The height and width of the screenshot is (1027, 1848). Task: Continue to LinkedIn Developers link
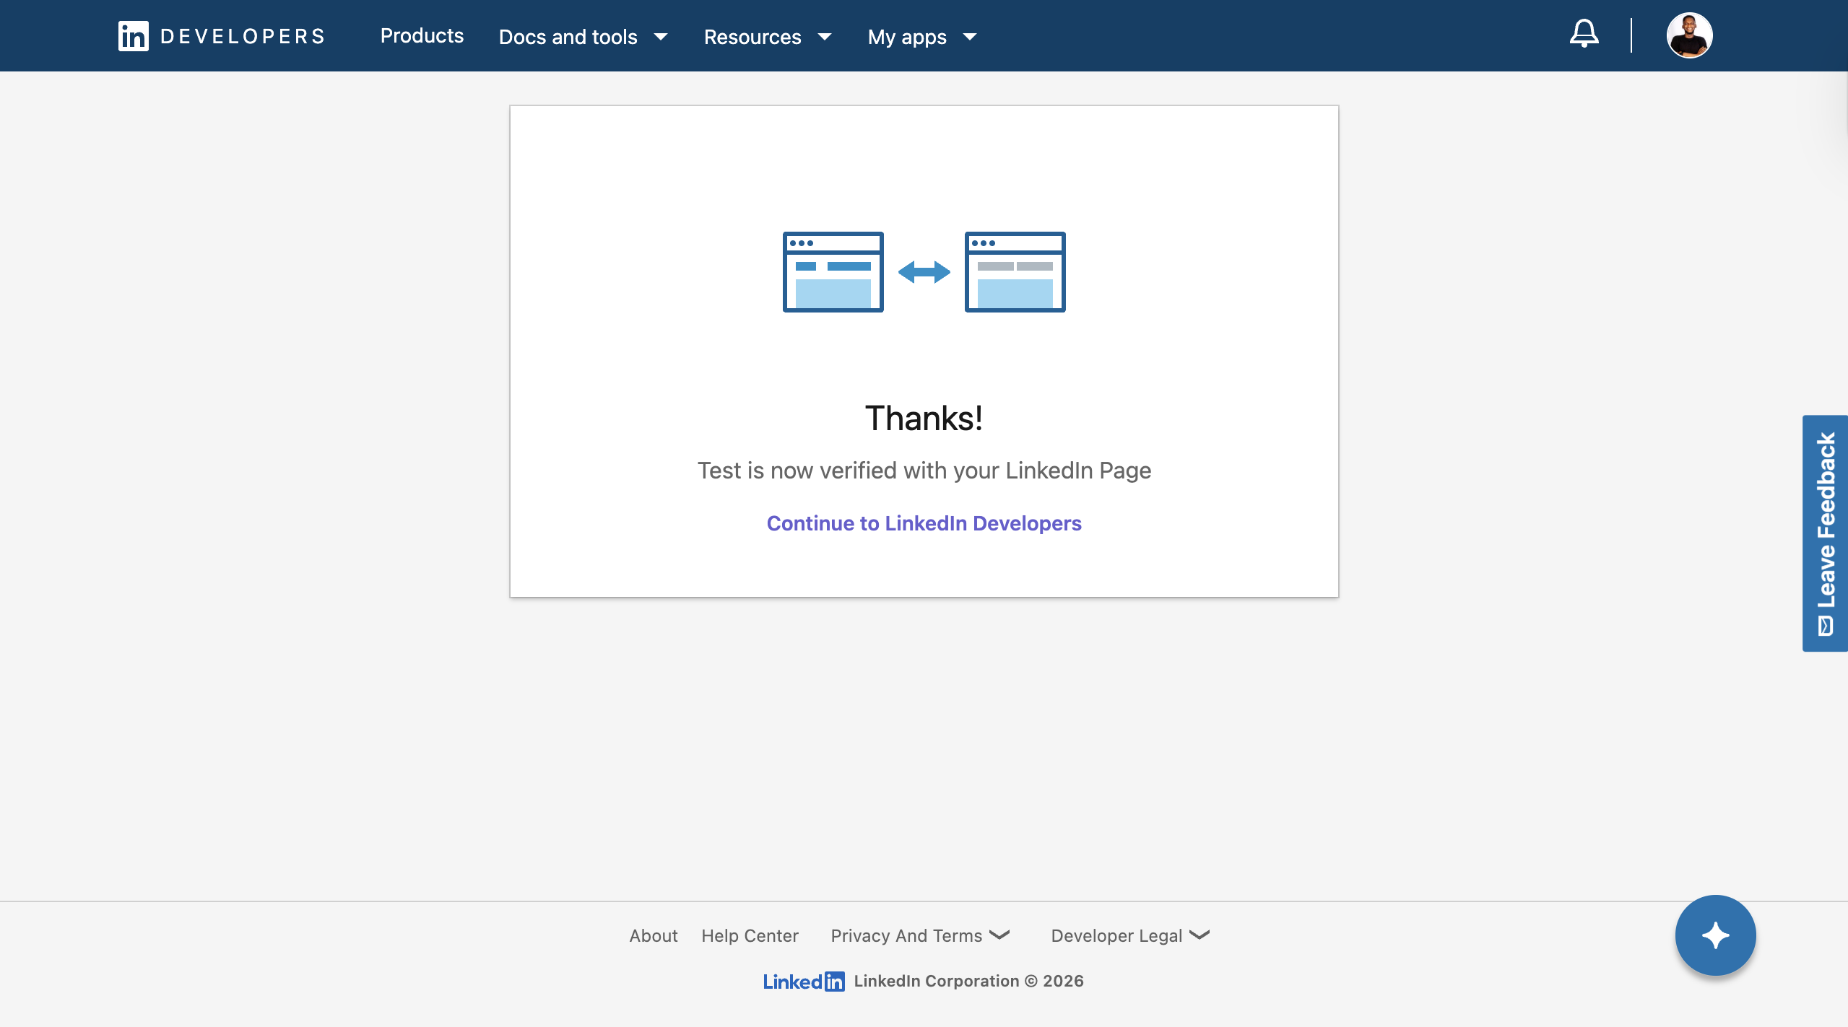point(924,523)
